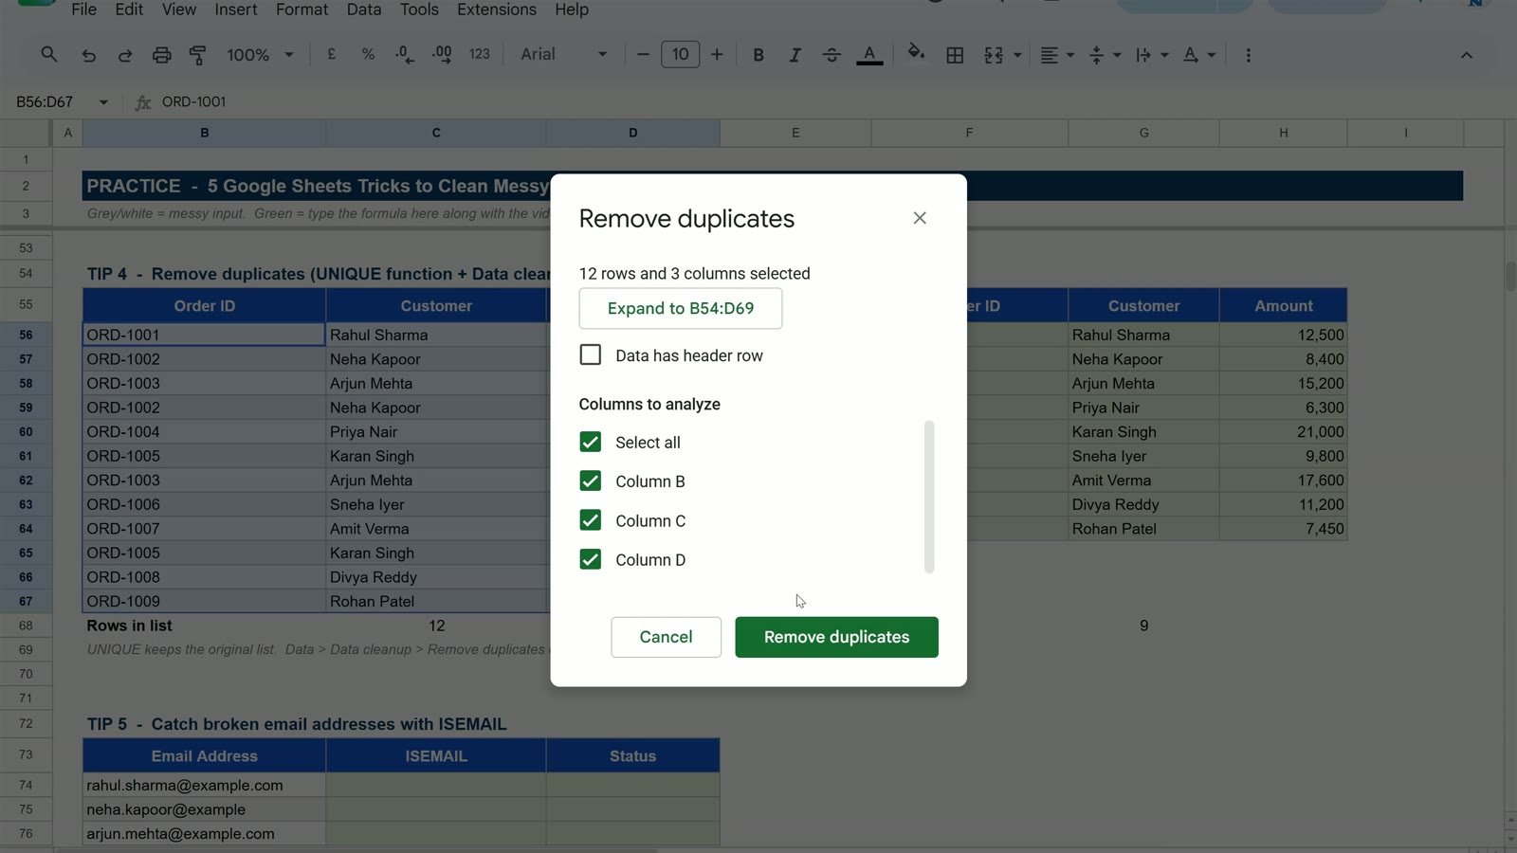Open the Data menu
Viewport: 1517px width, 853px height.
tap(364, 9)
